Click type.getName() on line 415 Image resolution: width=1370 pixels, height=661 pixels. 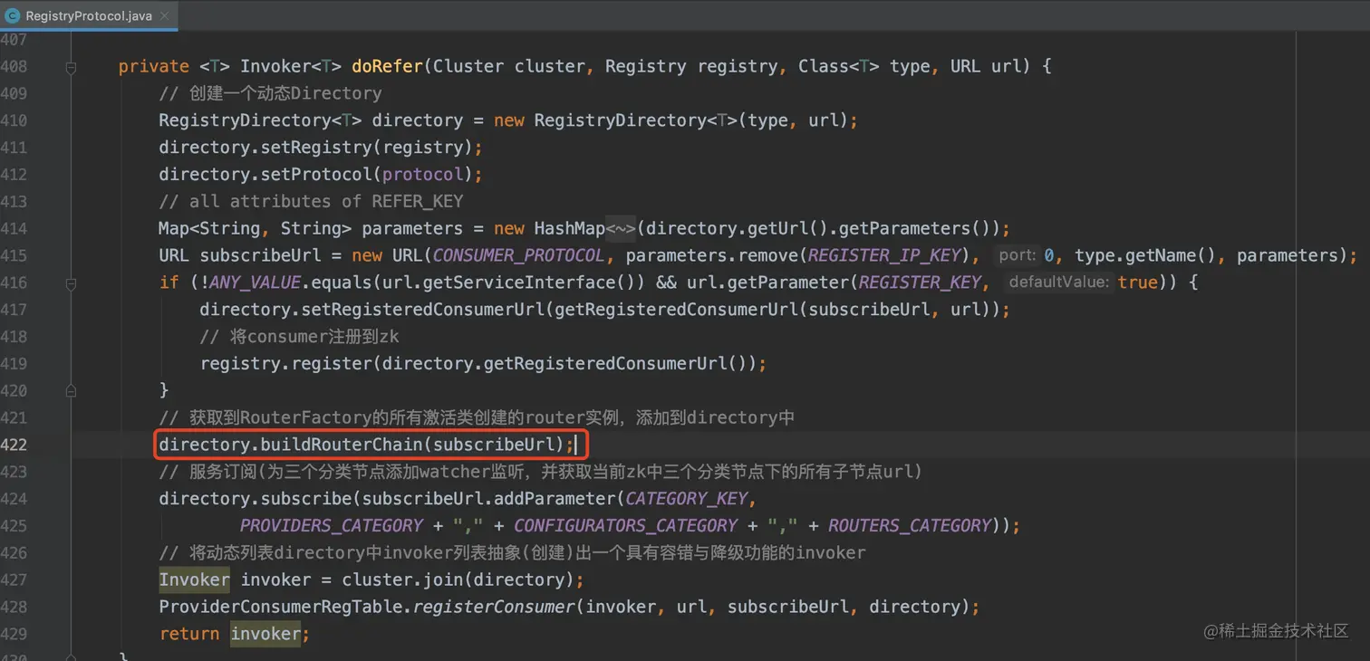coord(1145,255)
